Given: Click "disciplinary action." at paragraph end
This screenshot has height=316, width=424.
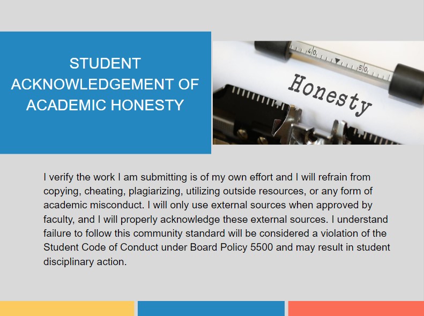Looking at the screenshot, I should (x=85, y=262).
